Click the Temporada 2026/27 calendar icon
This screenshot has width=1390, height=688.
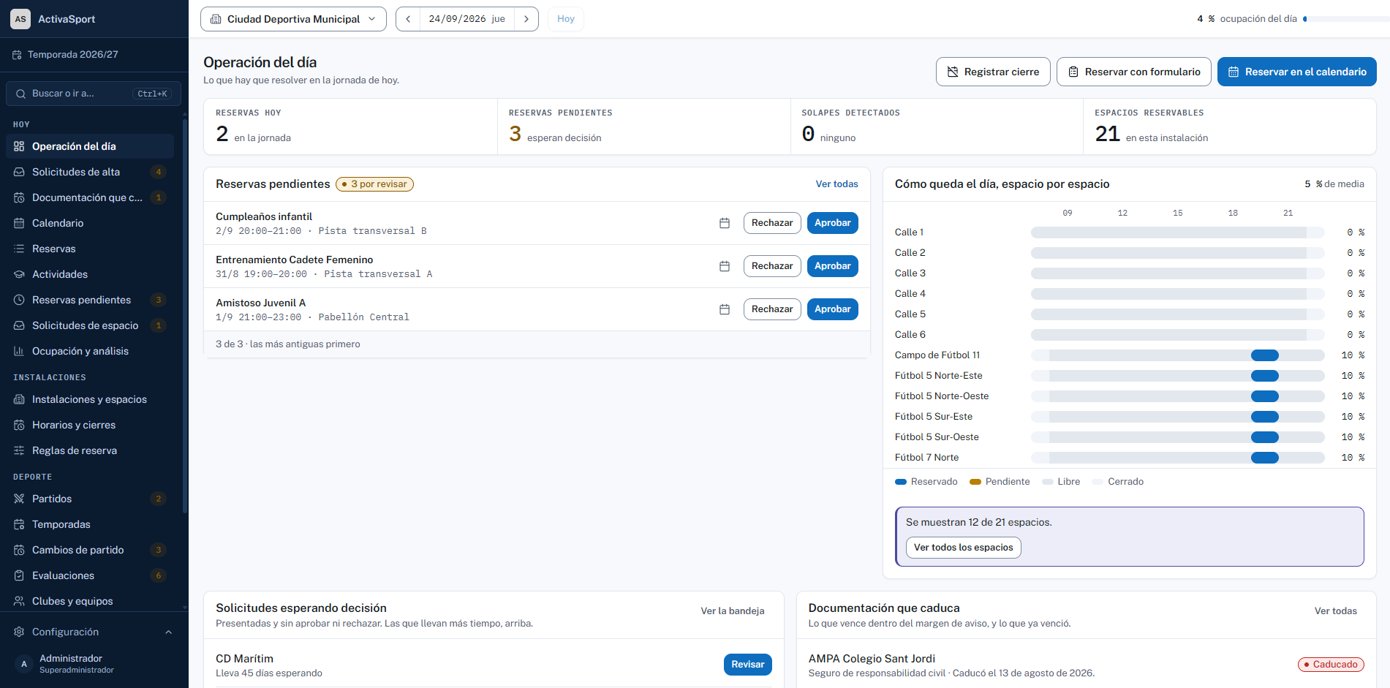[17, 55]
